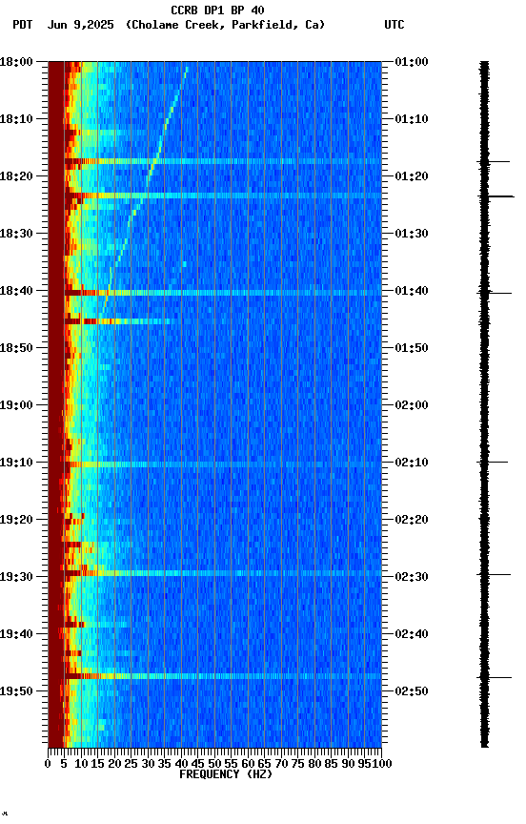Click the PDT time label 18:50

[16, 348]
